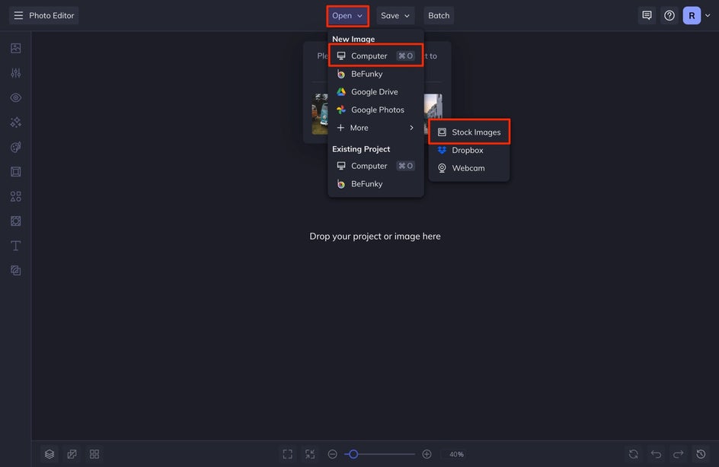
Task: Click 'Drop your project or image here' text
Action: coord(375,237)
